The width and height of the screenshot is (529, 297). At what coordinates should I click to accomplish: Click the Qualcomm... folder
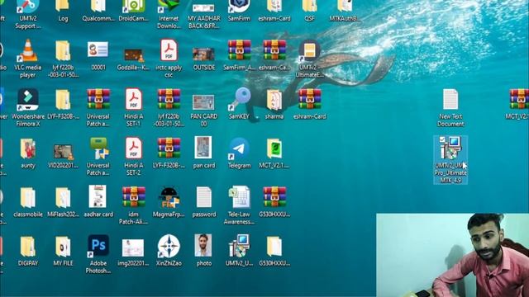tap(98, 6)
